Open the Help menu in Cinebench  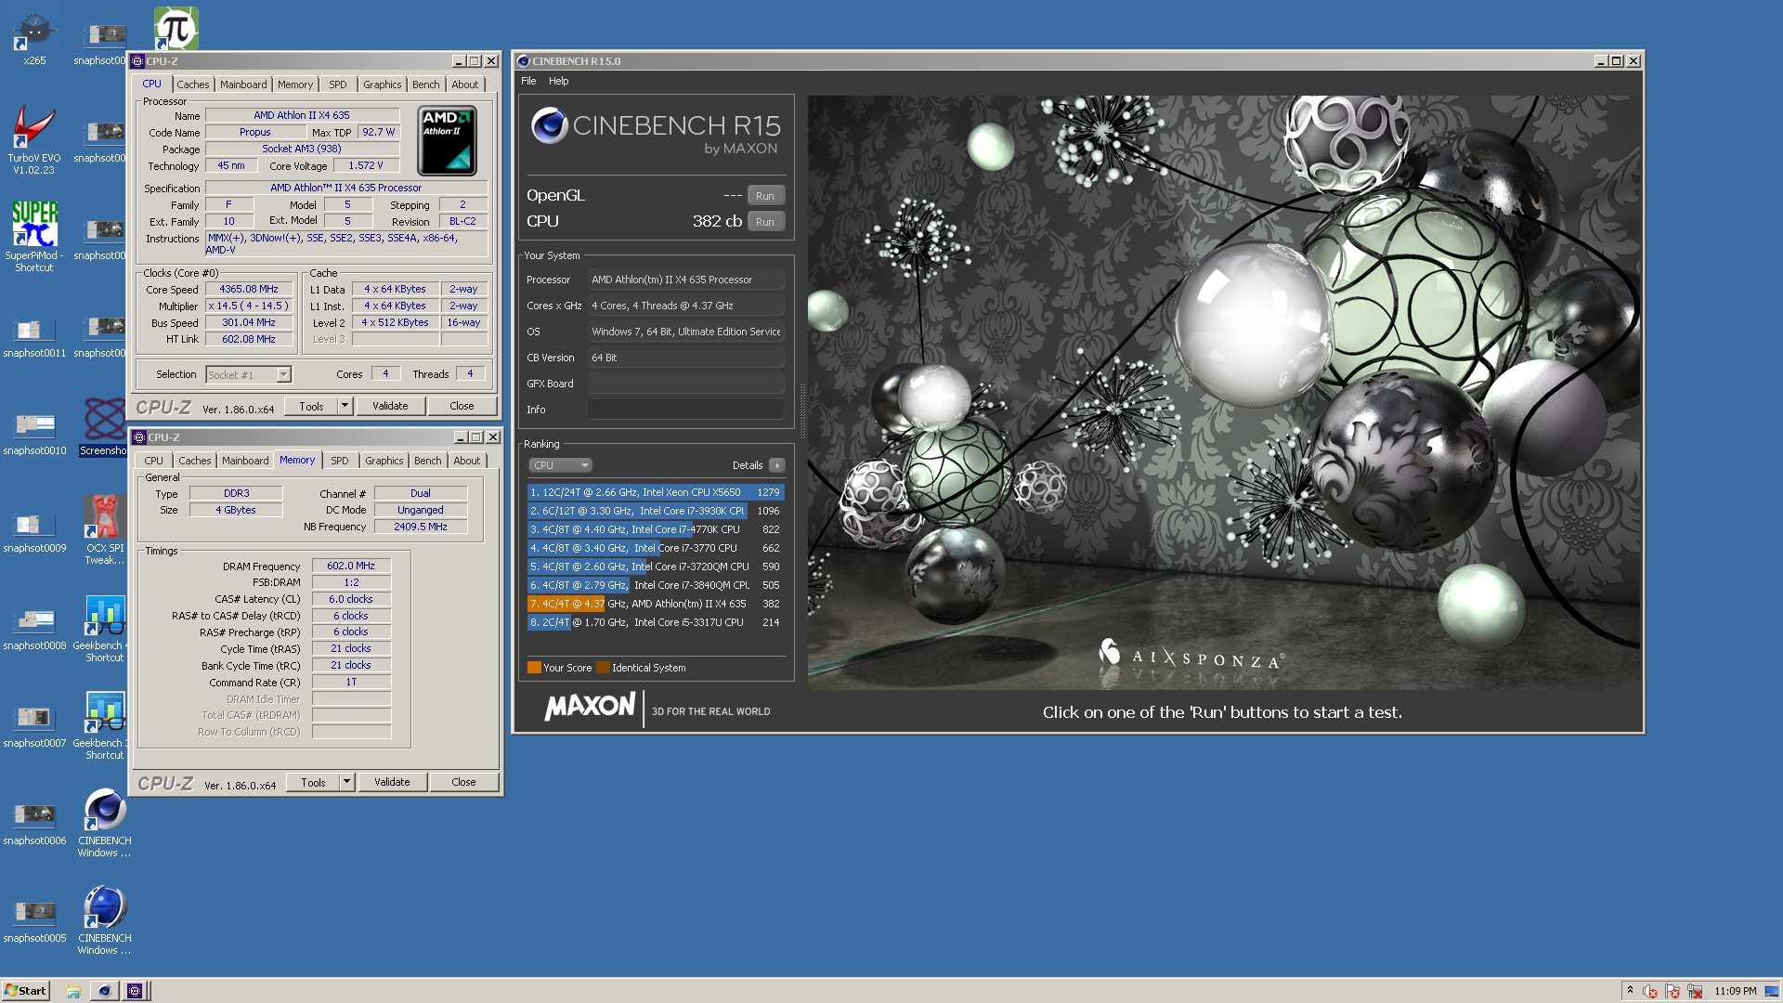[558, 81]
